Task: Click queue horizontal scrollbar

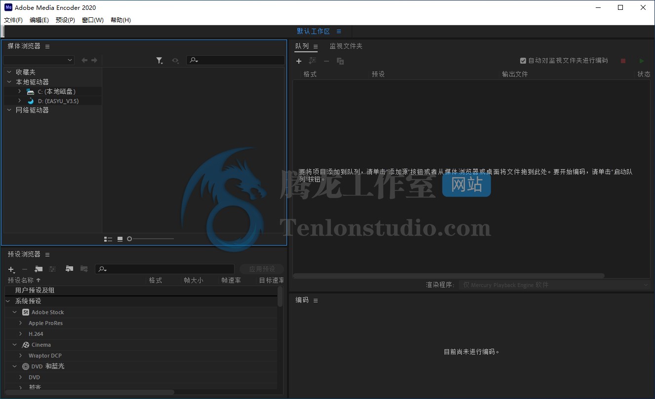Action: [x=449, y=276]
